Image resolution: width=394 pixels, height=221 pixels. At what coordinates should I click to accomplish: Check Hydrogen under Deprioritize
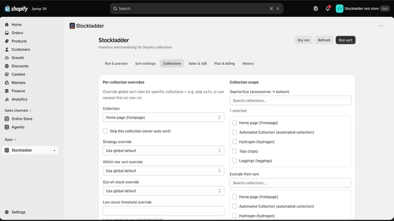click(235, 142)
